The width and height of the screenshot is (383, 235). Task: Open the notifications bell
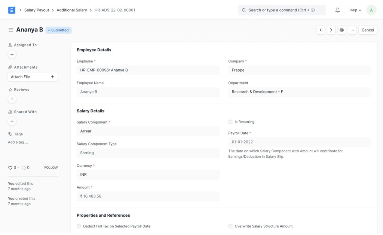(x=337, y=10)
